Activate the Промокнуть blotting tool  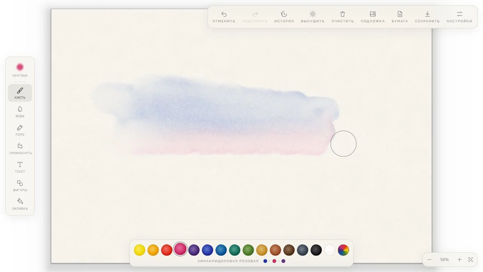[x=20, y=148]
